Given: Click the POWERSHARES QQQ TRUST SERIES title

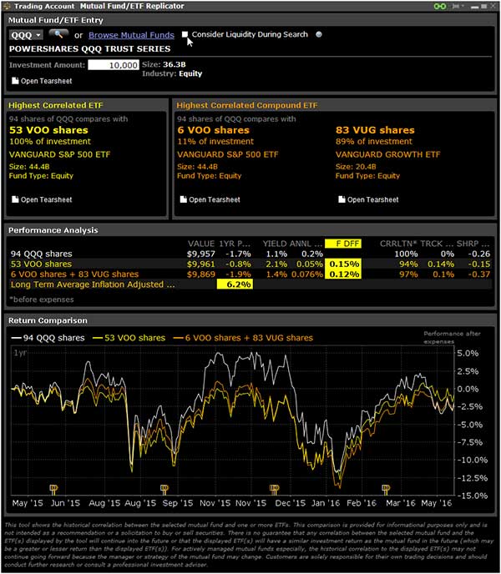Looking at the screenshot, I should coord(90,49).
